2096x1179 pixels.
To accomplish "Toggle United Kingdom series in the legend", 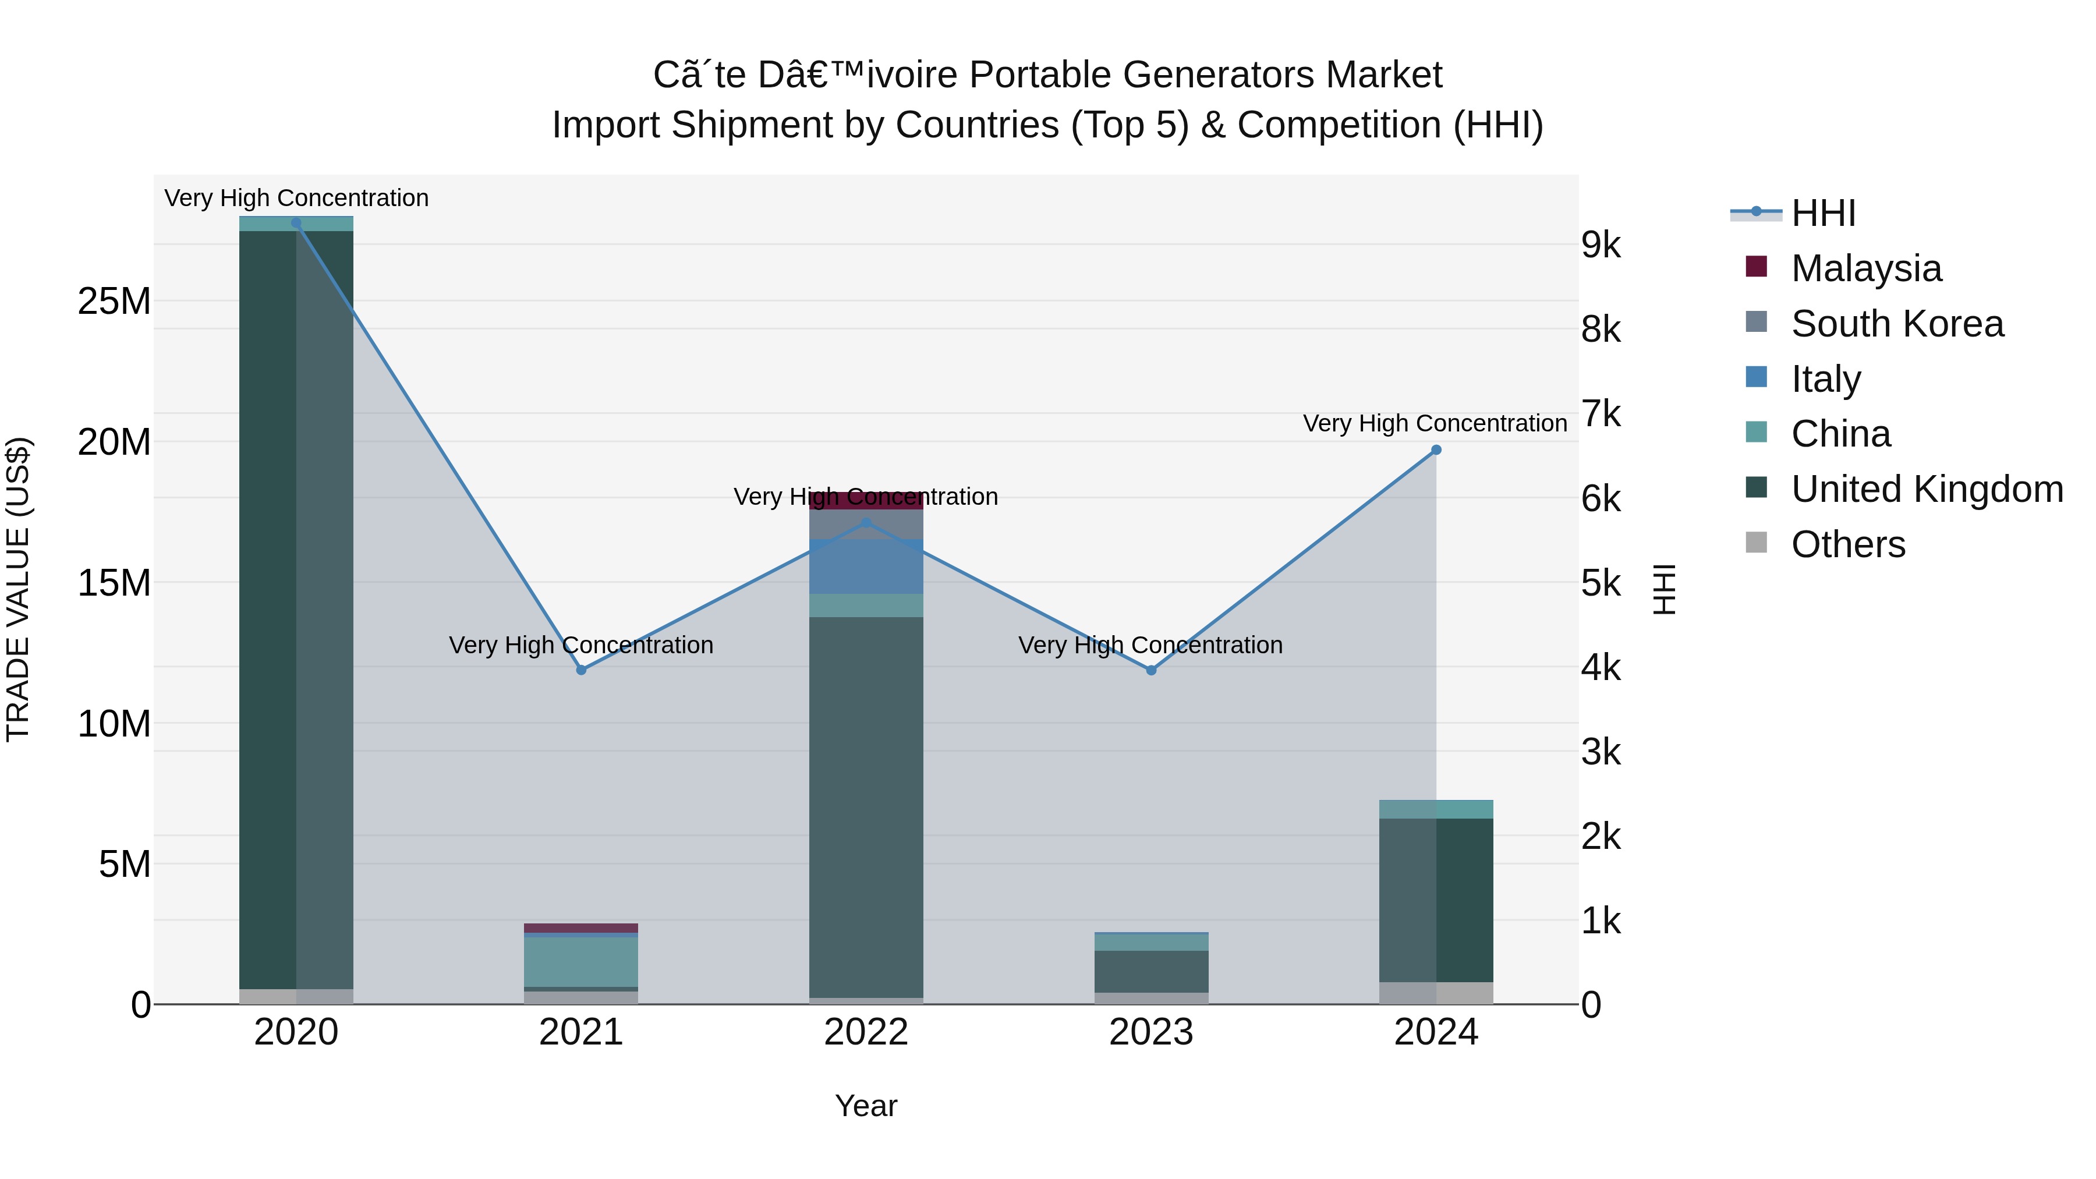I will coord(1905,489).
